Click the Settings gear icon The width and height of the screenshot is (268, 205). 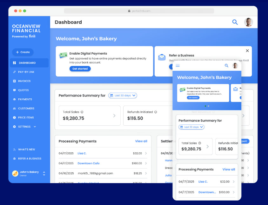[14, 127]
